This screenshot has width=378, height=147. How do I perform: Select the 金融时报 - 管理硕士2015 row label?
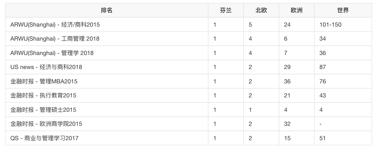[x=43, y=110]
